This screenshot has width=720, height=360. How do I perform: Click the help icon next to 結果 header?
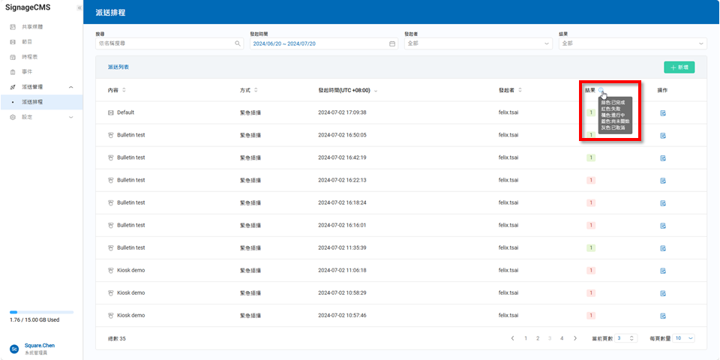(601, 90)
